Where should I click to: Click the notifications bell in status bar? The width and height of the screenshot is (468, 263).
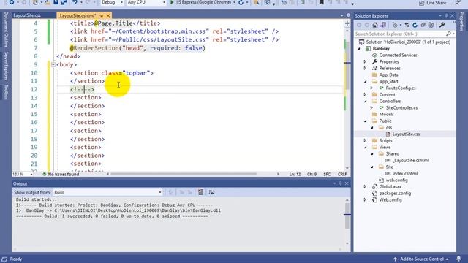(x=458, y=259)
